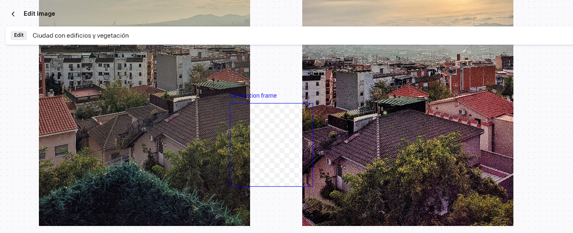
Task: Click the left vertical edge of generation frame
Action: [230, 145]
